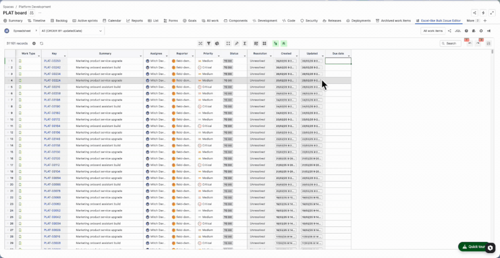
Task: Open the filter funnel tool
Action: click(x=209, y=43)
